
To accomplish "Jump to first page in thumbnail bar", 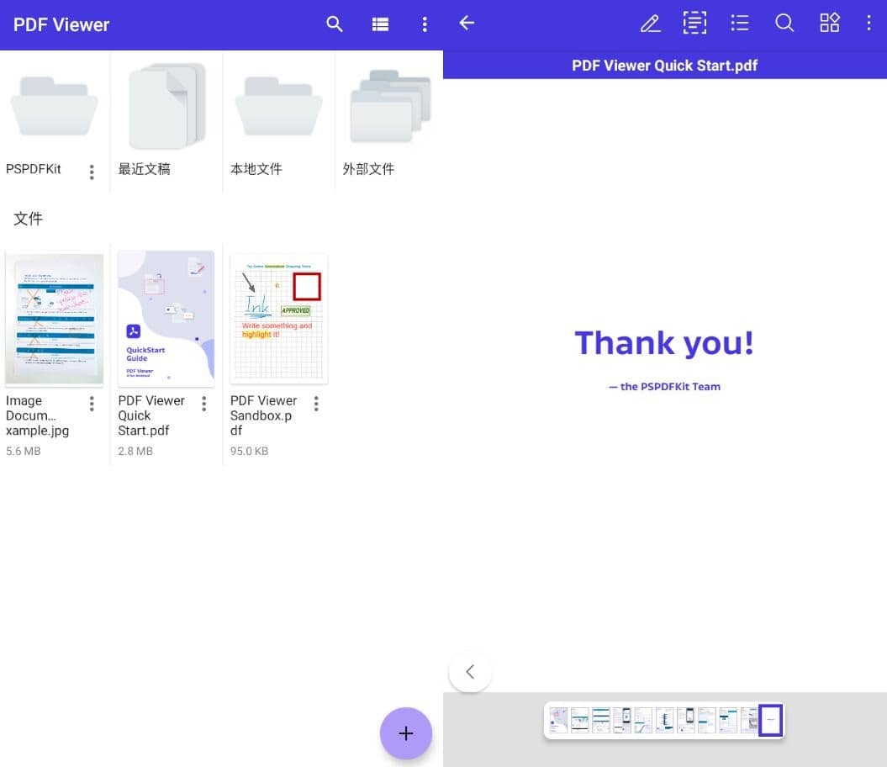I will point(558,721).
